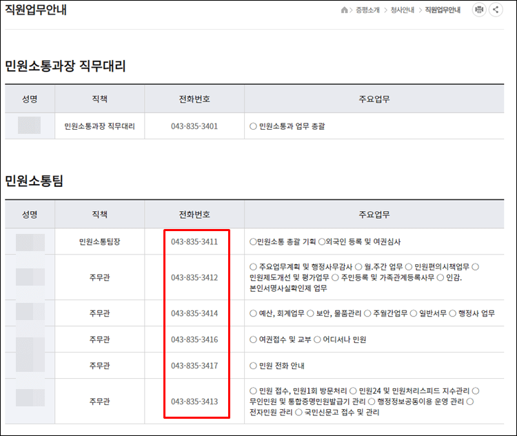517x436 pixels.
Task: Click the 주무관 cell beside 043-835-3412
Action: pos(99,277)
